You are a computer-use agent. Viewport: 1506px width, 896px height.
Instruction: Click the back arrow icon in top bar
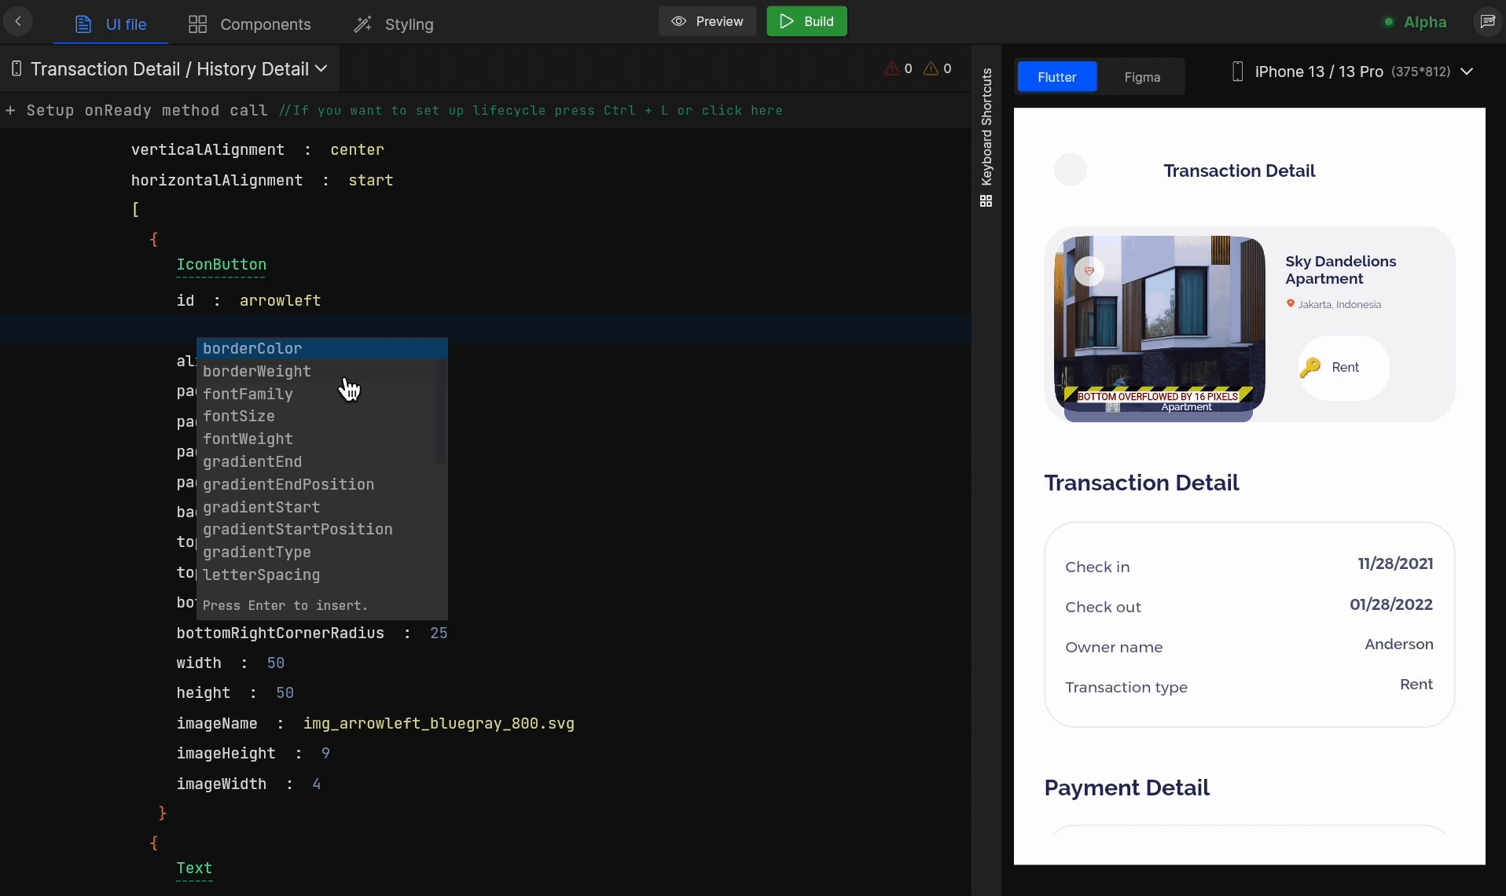point(18,21)
